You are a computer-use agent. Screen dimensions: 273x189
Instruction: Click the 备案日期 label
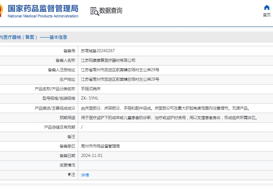68,155
